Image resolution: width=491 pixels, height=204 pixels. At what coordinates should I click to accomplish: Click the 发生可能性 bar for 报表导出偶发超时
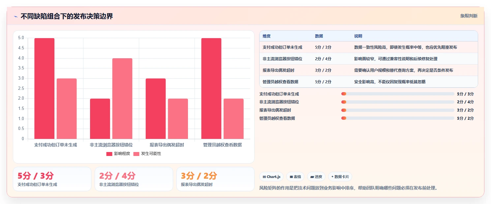178,119
